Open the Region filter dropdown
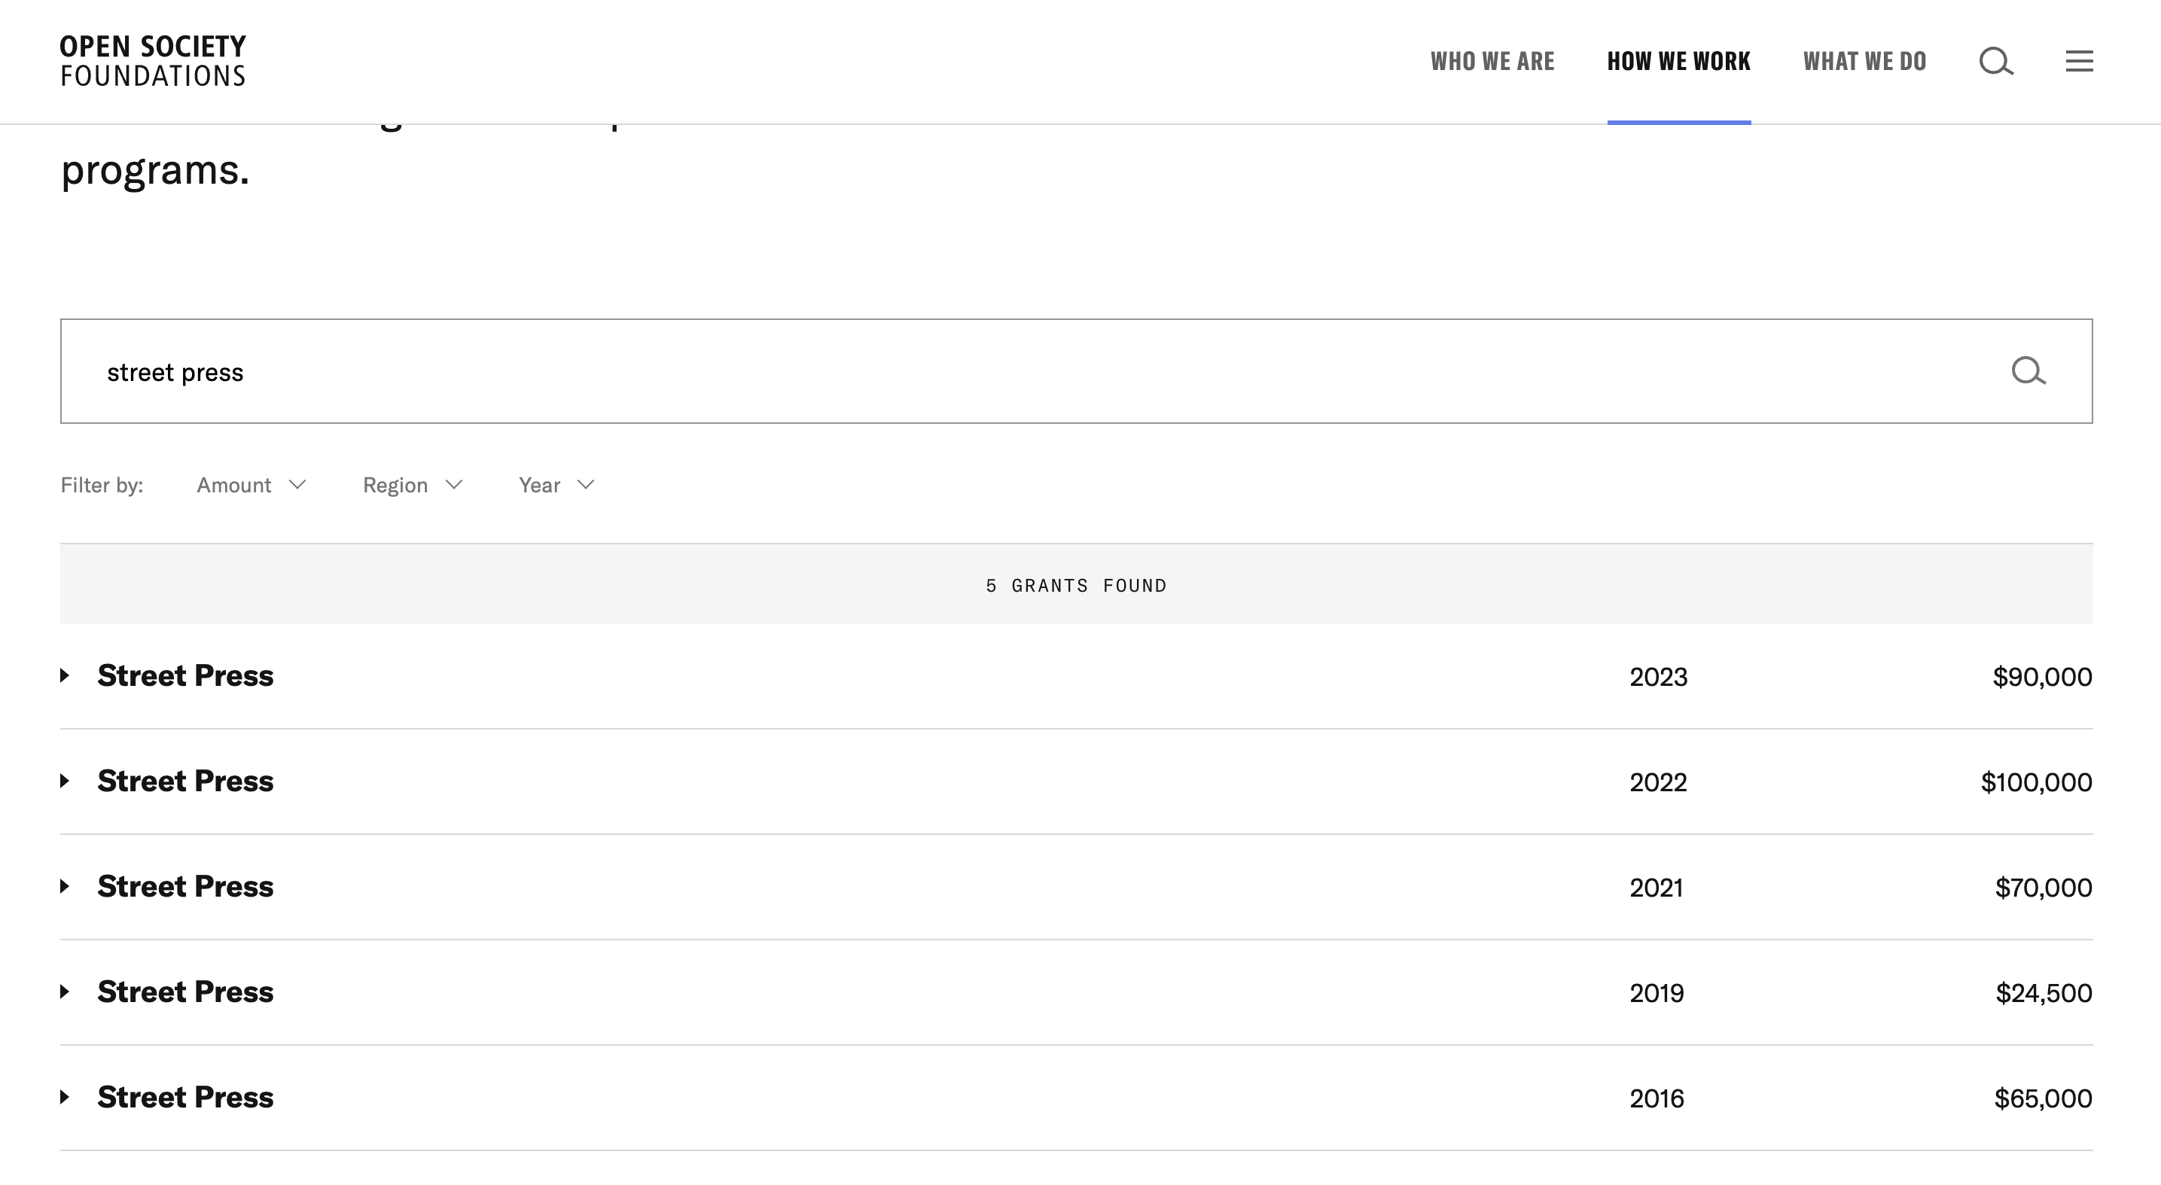The width and height of the screenshot is (2161, 1185). (413, 485)
